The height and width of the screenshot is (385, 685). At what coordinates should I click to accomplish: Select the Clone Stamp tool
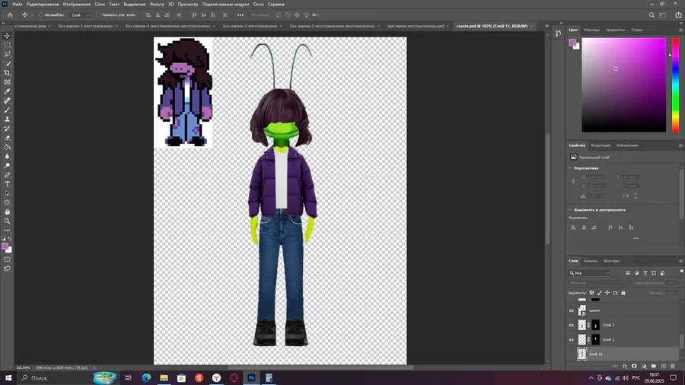(7, 119)
